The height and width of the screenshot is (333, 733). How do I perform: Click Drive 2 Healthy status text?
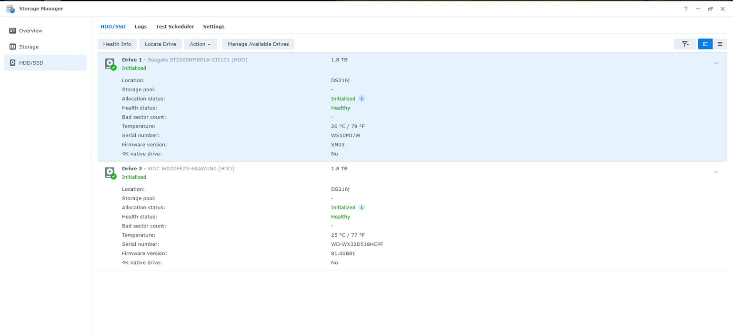pos(341,217)
